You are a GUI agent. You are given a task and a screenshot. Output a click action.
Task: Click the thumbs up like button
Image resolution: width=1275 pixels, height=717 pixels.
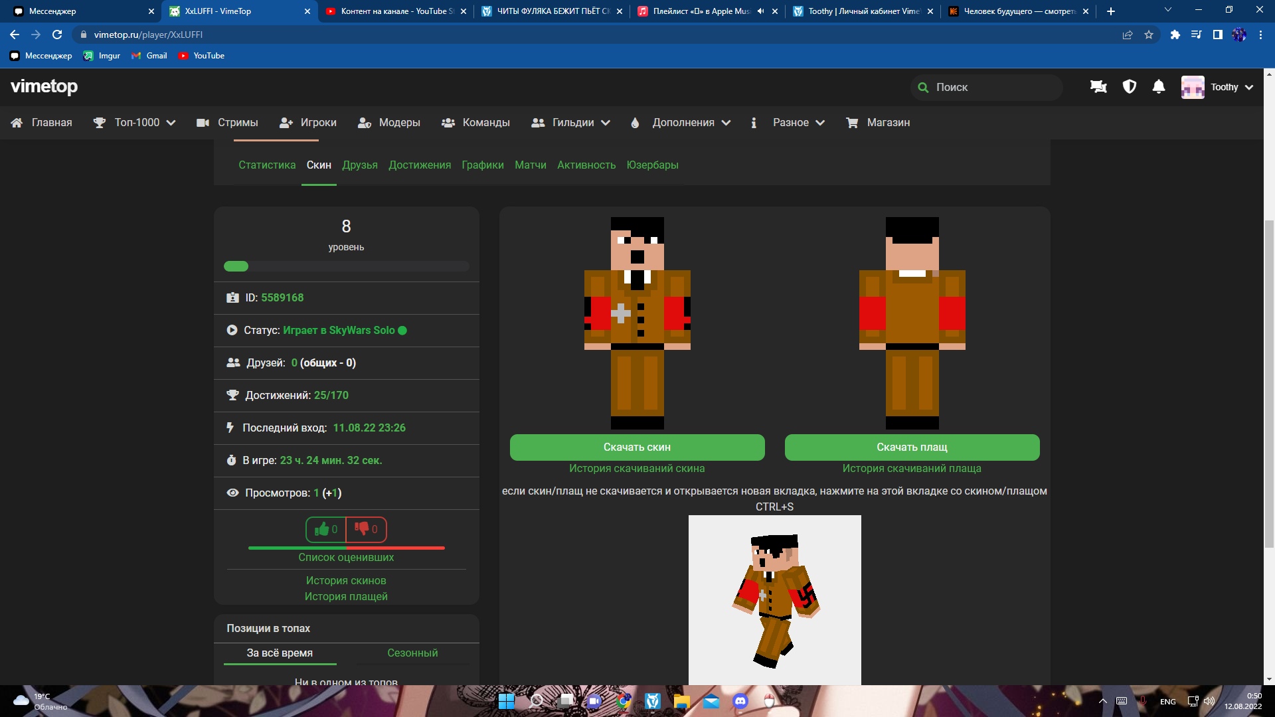coord(326,529)
